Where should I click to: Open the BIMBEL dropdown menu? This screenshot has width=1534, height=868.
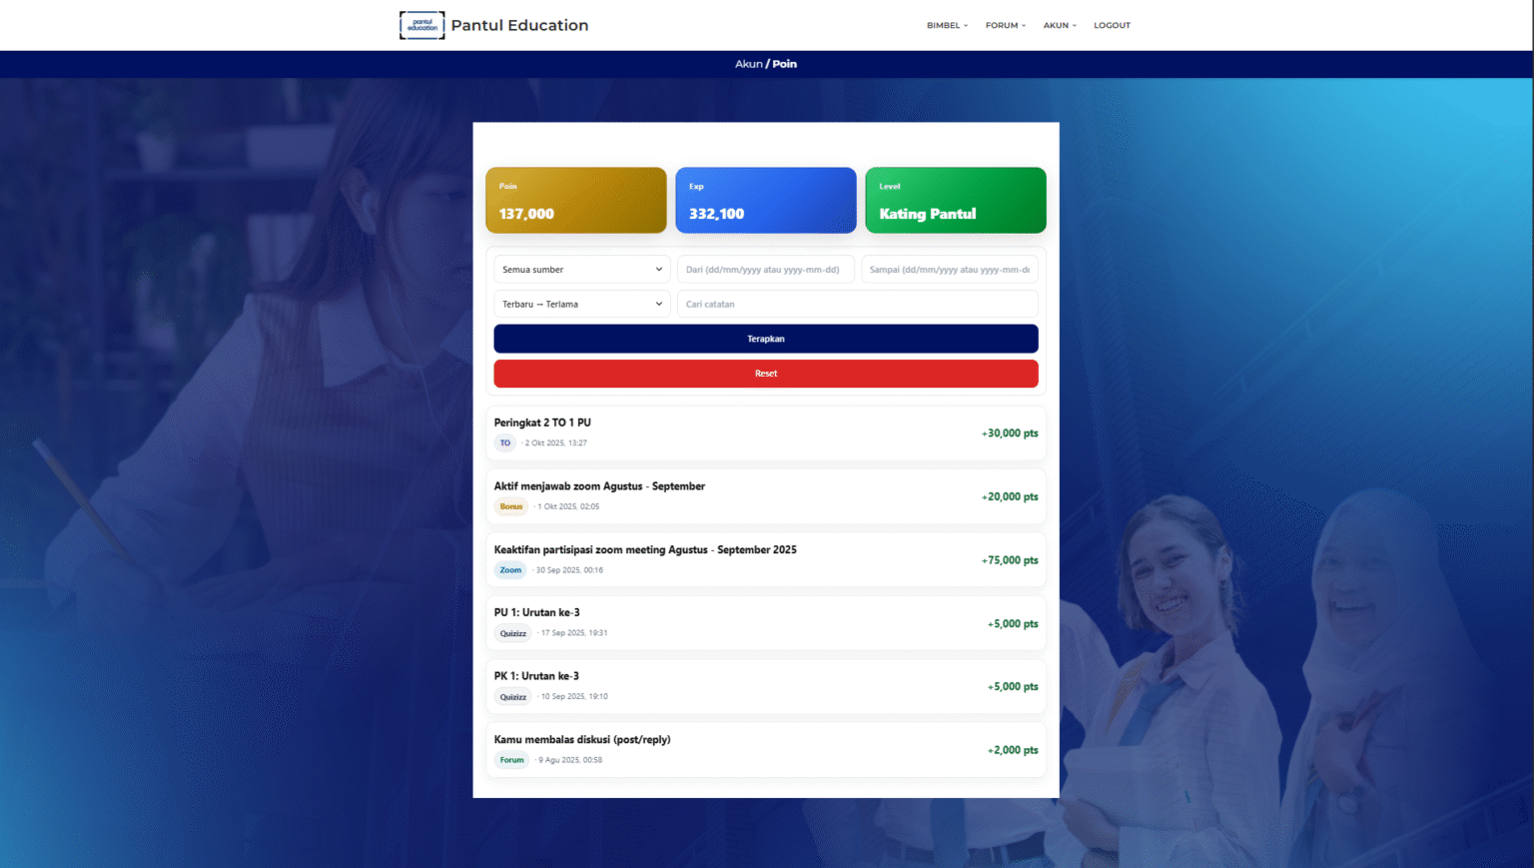click(x=947, y=26)
